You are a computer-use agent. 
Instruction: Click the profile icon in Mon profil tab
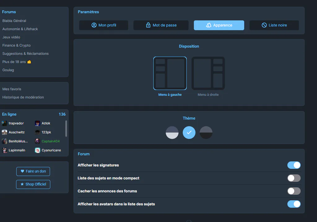pyautogui.click(x=94, y=25)
